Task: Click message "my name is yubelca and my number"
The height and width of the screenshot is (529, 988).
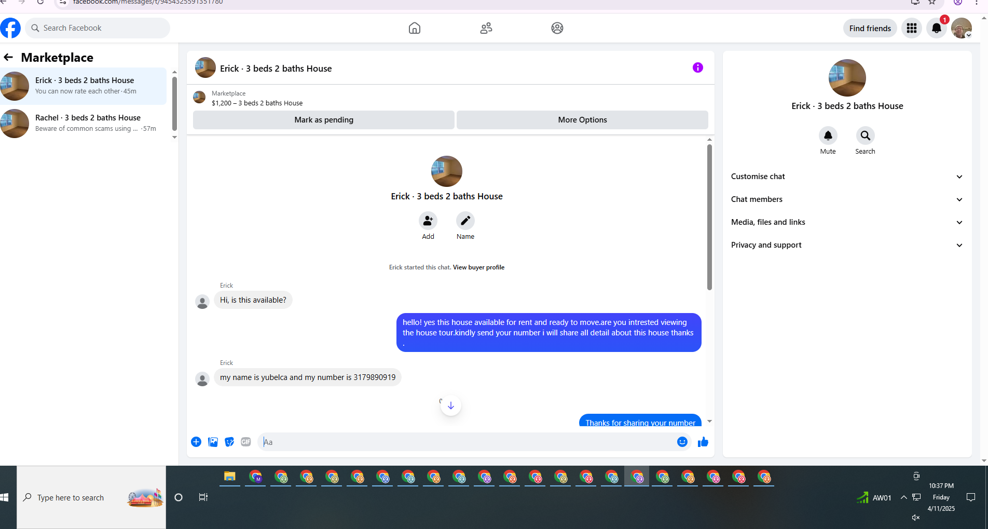Action: coord(308,377)
